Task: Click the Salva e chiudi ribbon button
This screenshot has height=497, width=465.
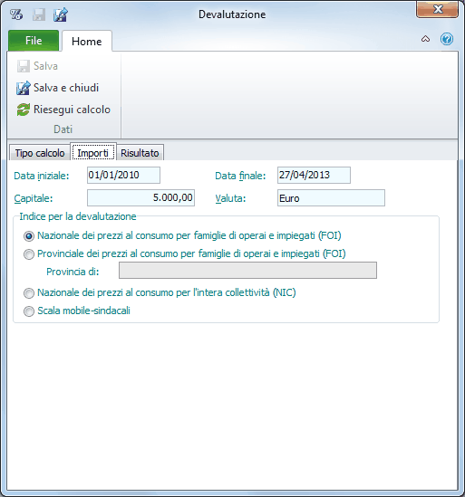Action: pos(57,88)
